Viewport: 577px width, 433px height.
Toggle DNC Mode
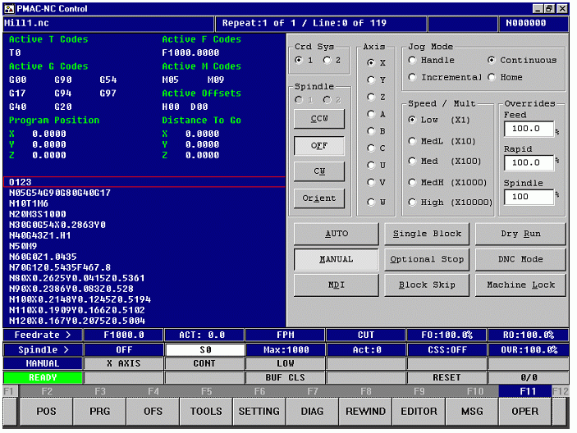click(520, 259)
